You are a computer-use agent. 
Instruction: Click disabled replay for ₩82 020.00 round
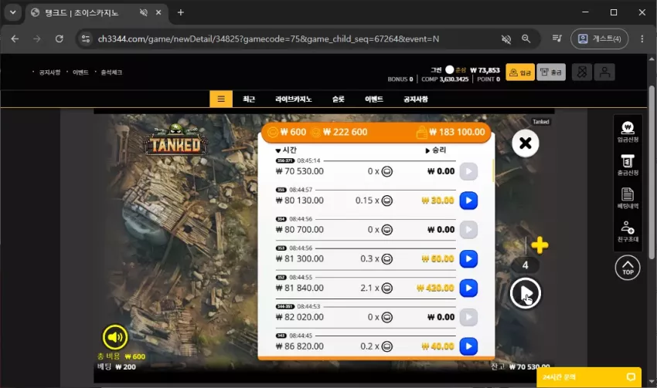click(x=468, y=317)
